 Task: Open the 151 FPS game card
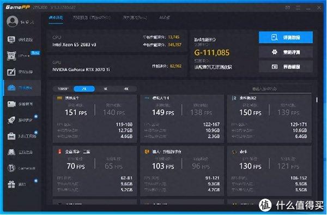95,118
